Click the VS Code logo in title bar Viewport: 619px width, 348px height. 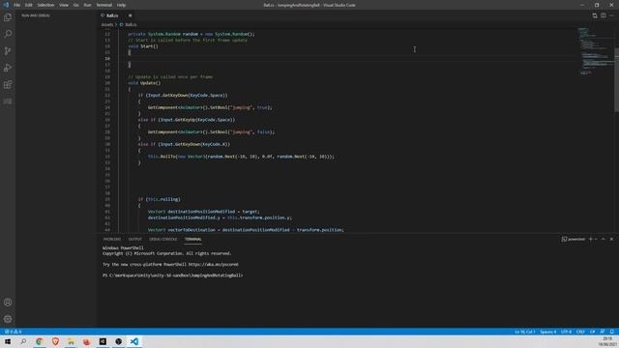coord(6,5)
